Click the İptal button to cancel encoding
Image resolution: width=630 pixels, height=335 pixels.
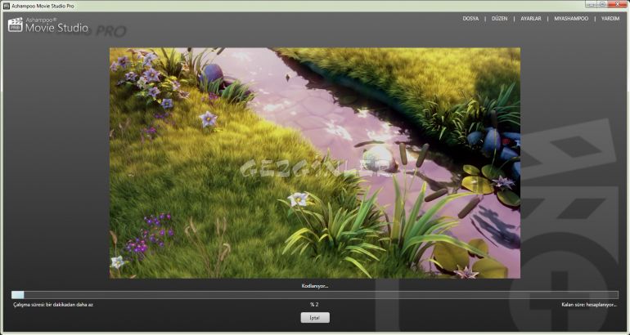tap(315, 318)
